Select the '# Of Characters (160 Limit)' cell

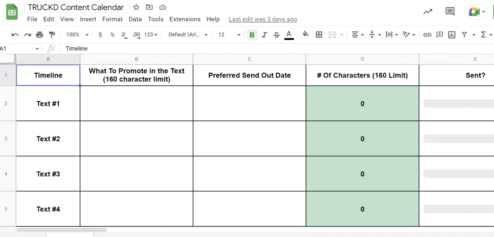pyautogui.click(x=362, y=75)
